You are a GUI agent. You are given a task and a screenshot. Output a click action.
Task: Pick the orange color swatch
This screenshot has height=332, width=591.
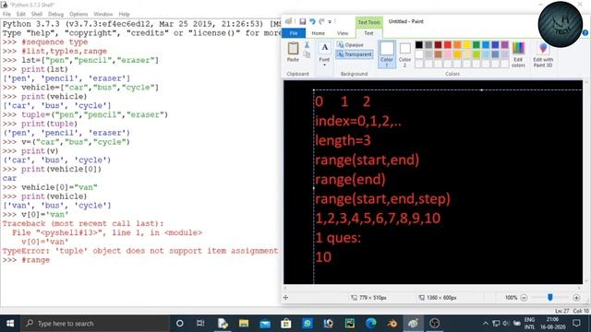click(x=457, y=45)
